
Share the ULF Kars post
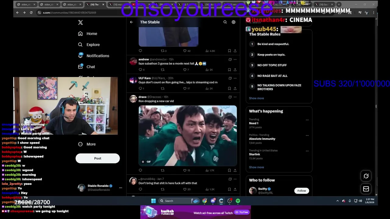coord(235,89)
